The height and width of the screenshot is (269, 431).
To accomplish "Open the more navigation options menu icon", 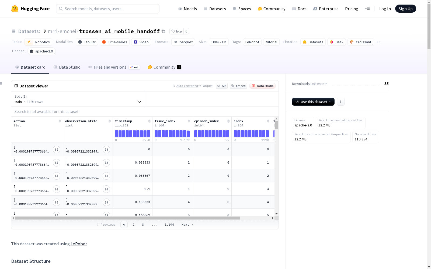I will pyautogui.click(x=367, y=9).
